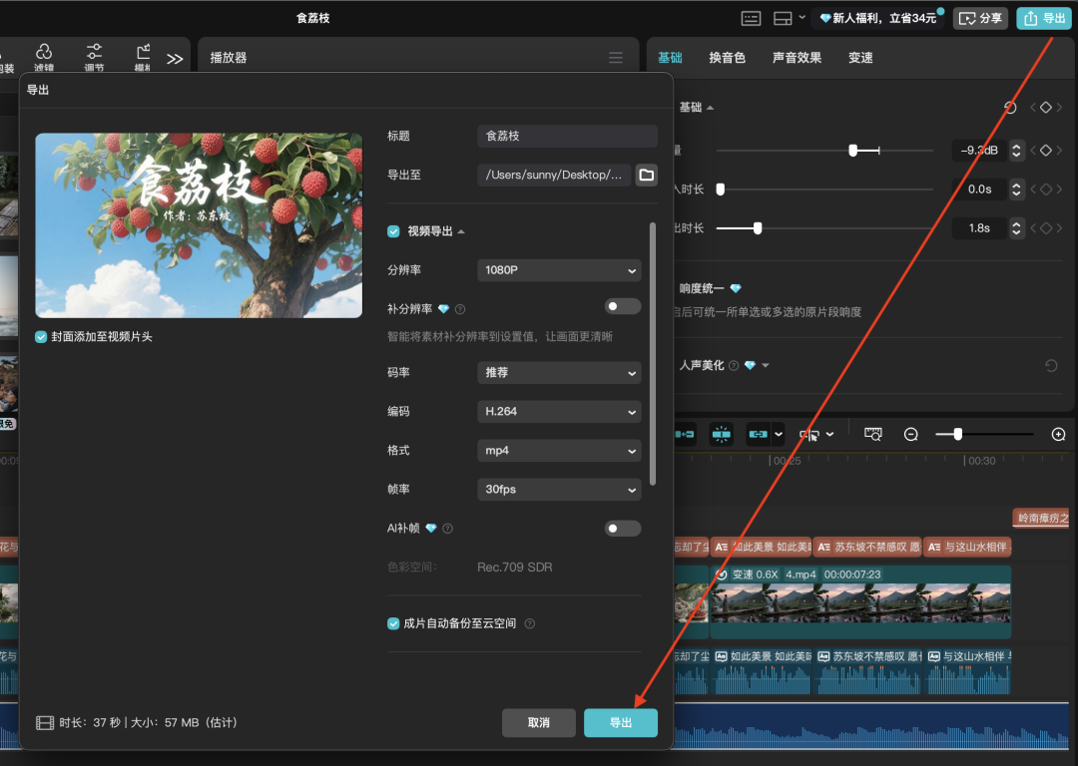
Task: Open the 分辨率 1080P dropdown
Action: pos(559,270)
